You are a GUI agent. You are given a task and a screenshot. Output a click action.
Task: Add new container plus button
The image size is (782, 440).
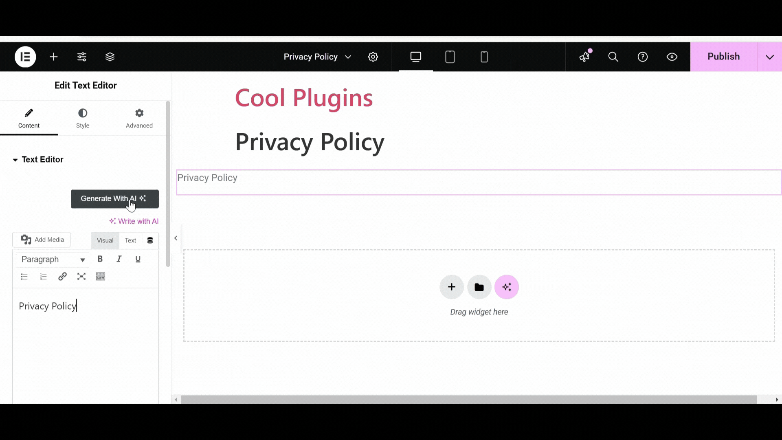pos(452,287)
